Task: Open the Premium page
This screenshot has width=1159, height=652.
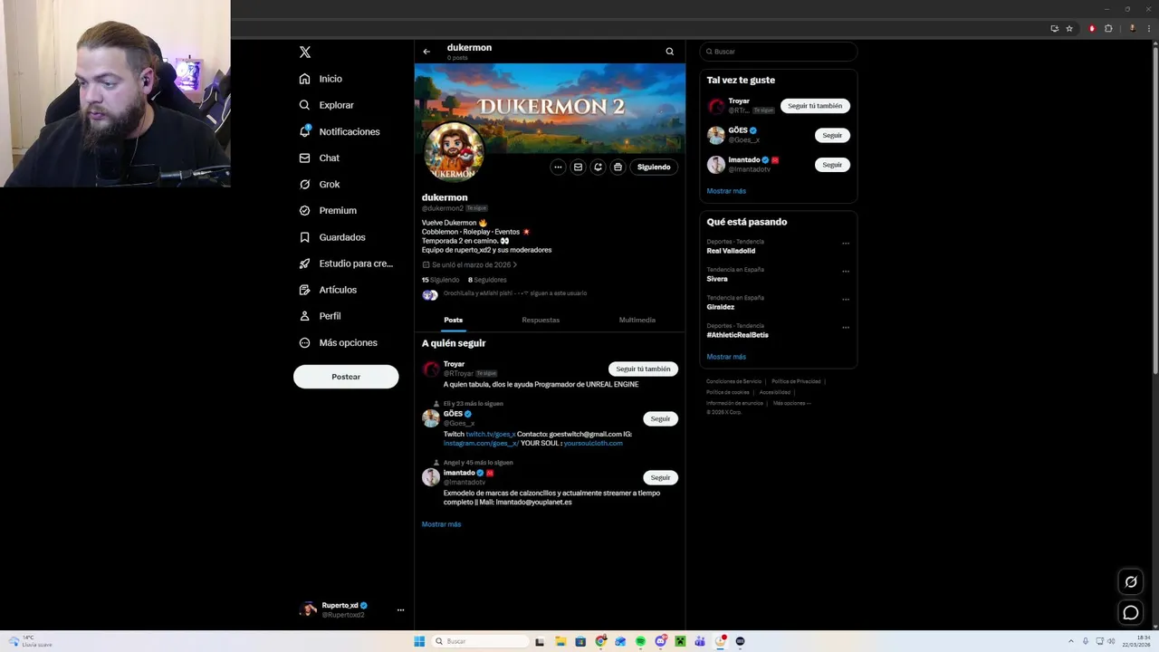Action: 328,210
